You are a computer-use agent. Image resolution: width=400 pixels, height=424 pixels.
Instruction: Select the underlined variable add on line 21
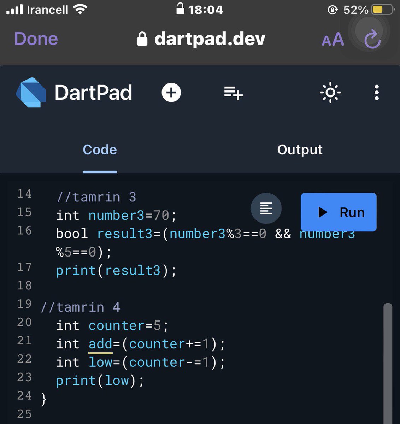(x=100, y=343)
